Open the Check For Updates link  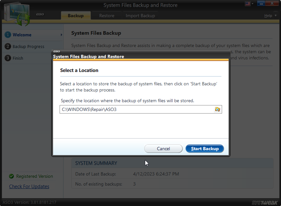click(29, 187)
